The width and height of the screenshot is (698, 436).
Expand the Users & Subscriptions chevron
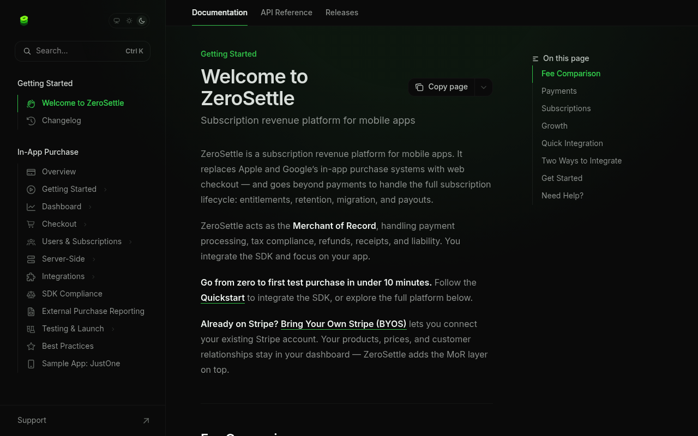pos(130,242)
